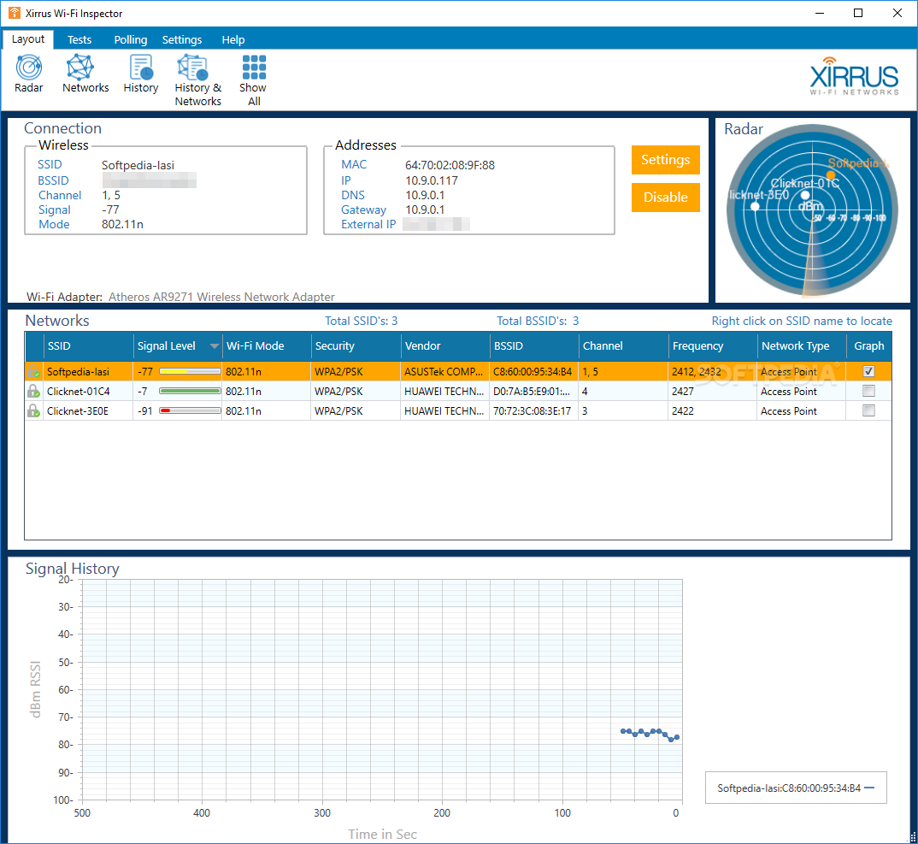Select Clicknet-3E0 dot on the radar

click(x=756, y=206)
